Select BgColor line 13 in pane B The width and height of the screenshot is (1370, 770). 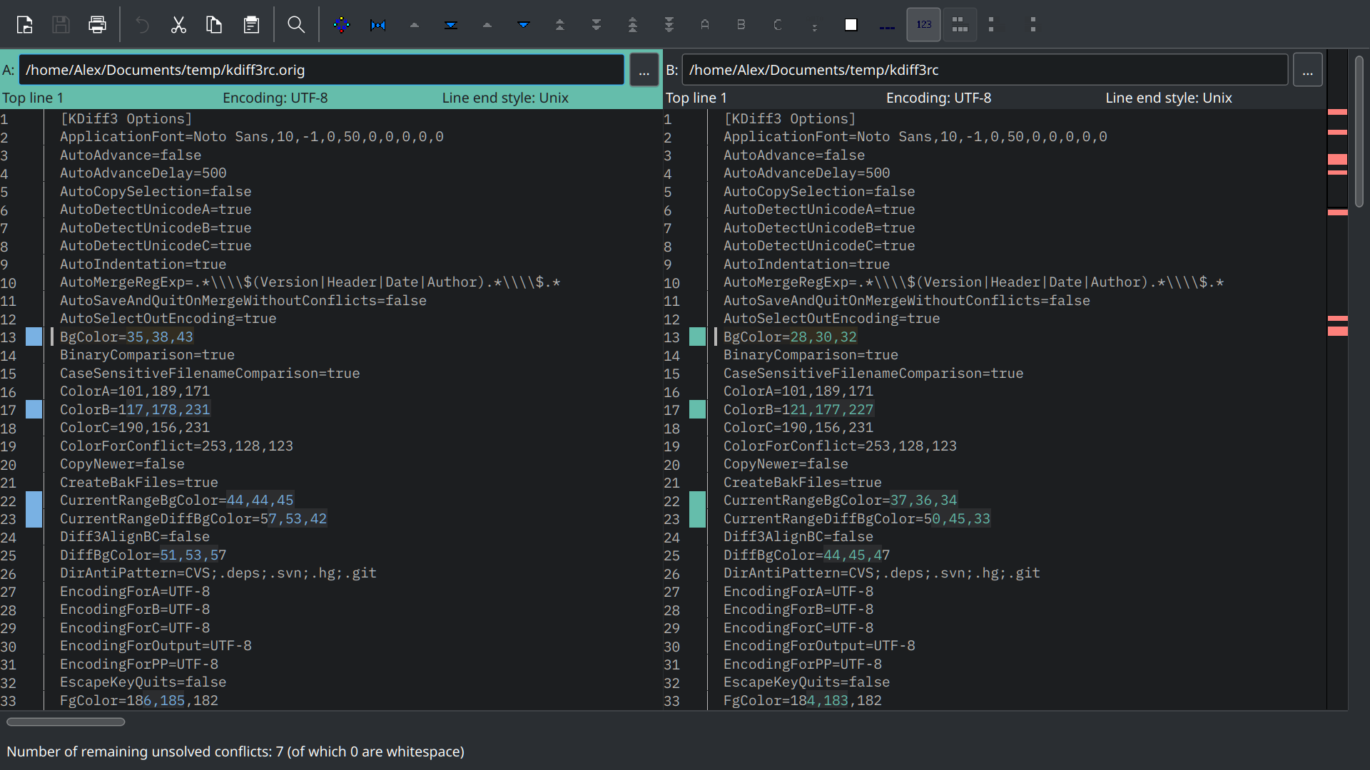tap(790, 337)
